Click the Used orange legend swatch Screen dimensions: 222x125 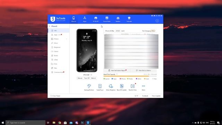pos(145,79)
